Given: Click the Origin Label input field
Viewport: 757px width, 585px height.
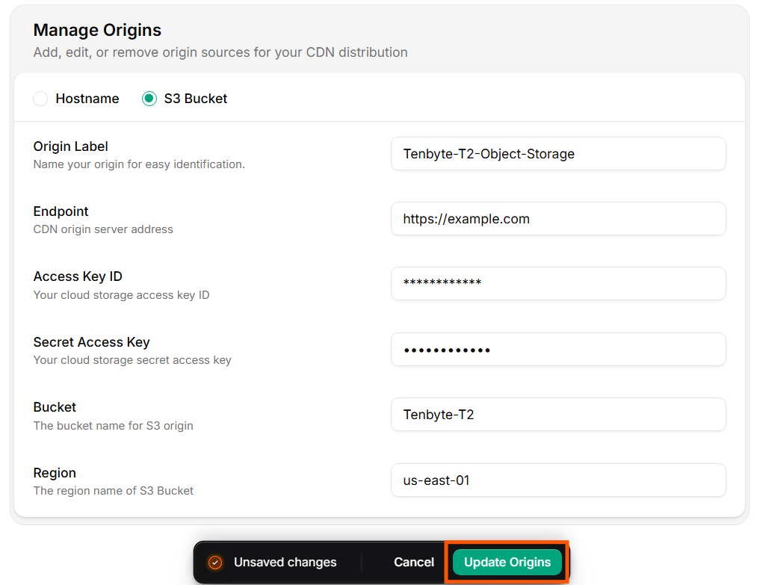Looking at the screenshot, I should coord(557,153).
